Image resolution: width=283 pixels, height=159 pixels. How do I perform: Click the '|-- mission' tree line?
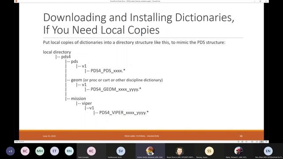[x=76, y=98]
